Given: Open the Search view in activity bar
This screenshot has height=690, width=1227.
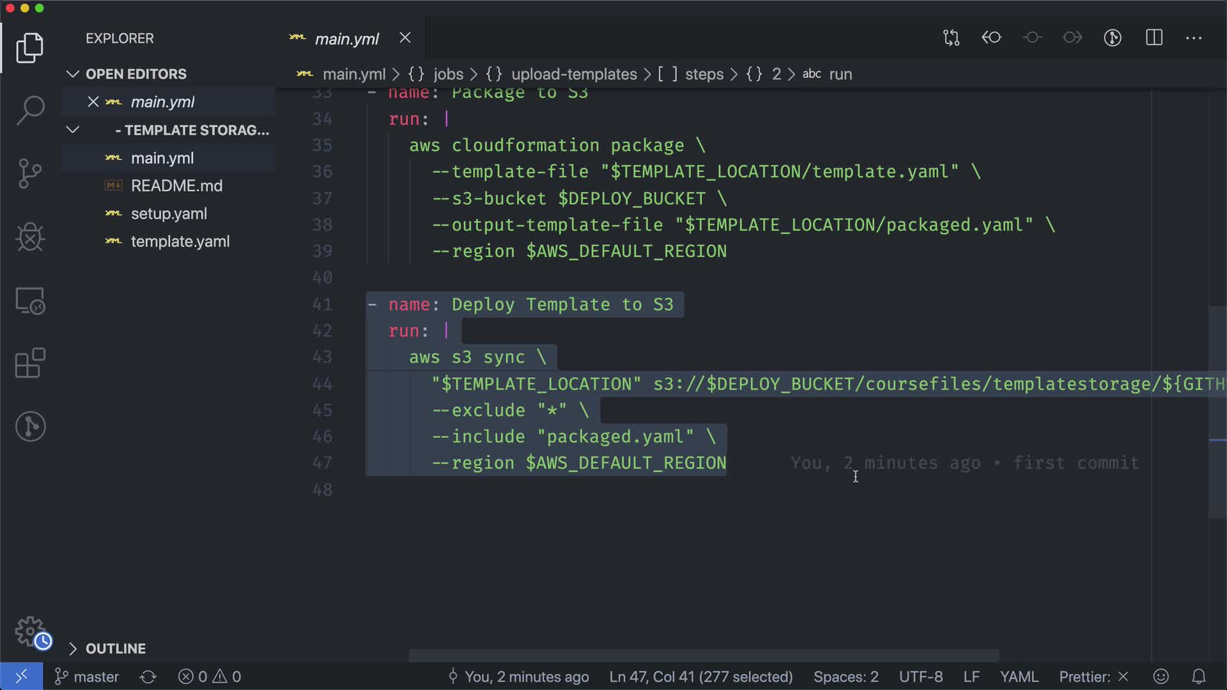Looking at the screenshot, I should [30, 111].
